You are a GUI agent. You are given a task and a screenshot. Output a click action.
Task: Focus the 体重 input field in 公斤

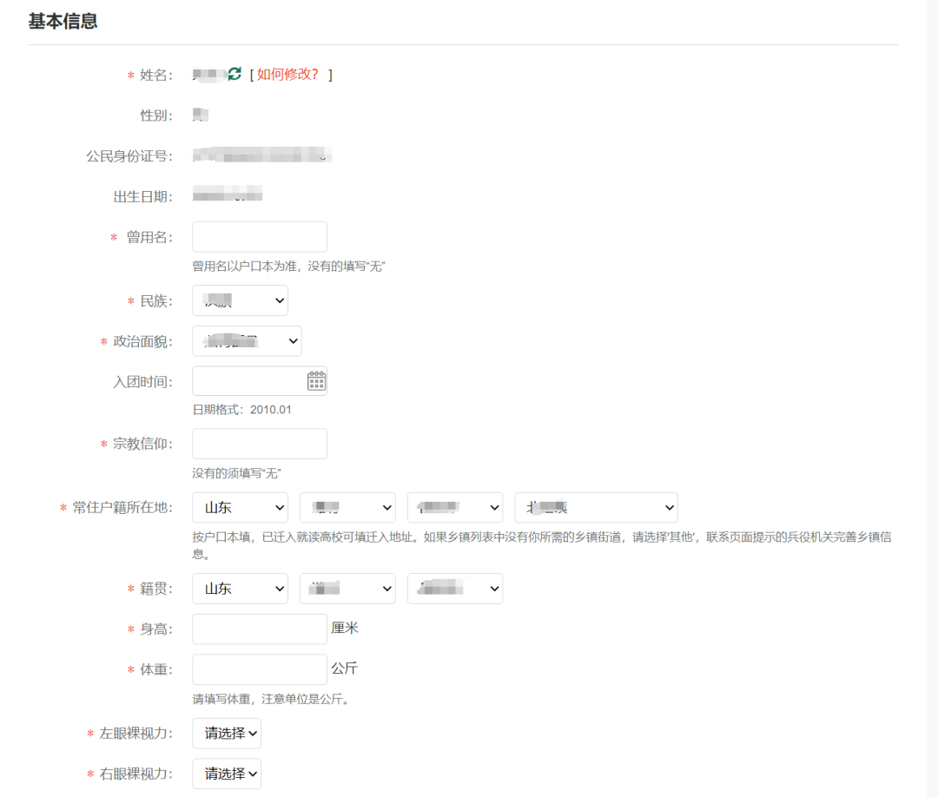pos(259,669)
